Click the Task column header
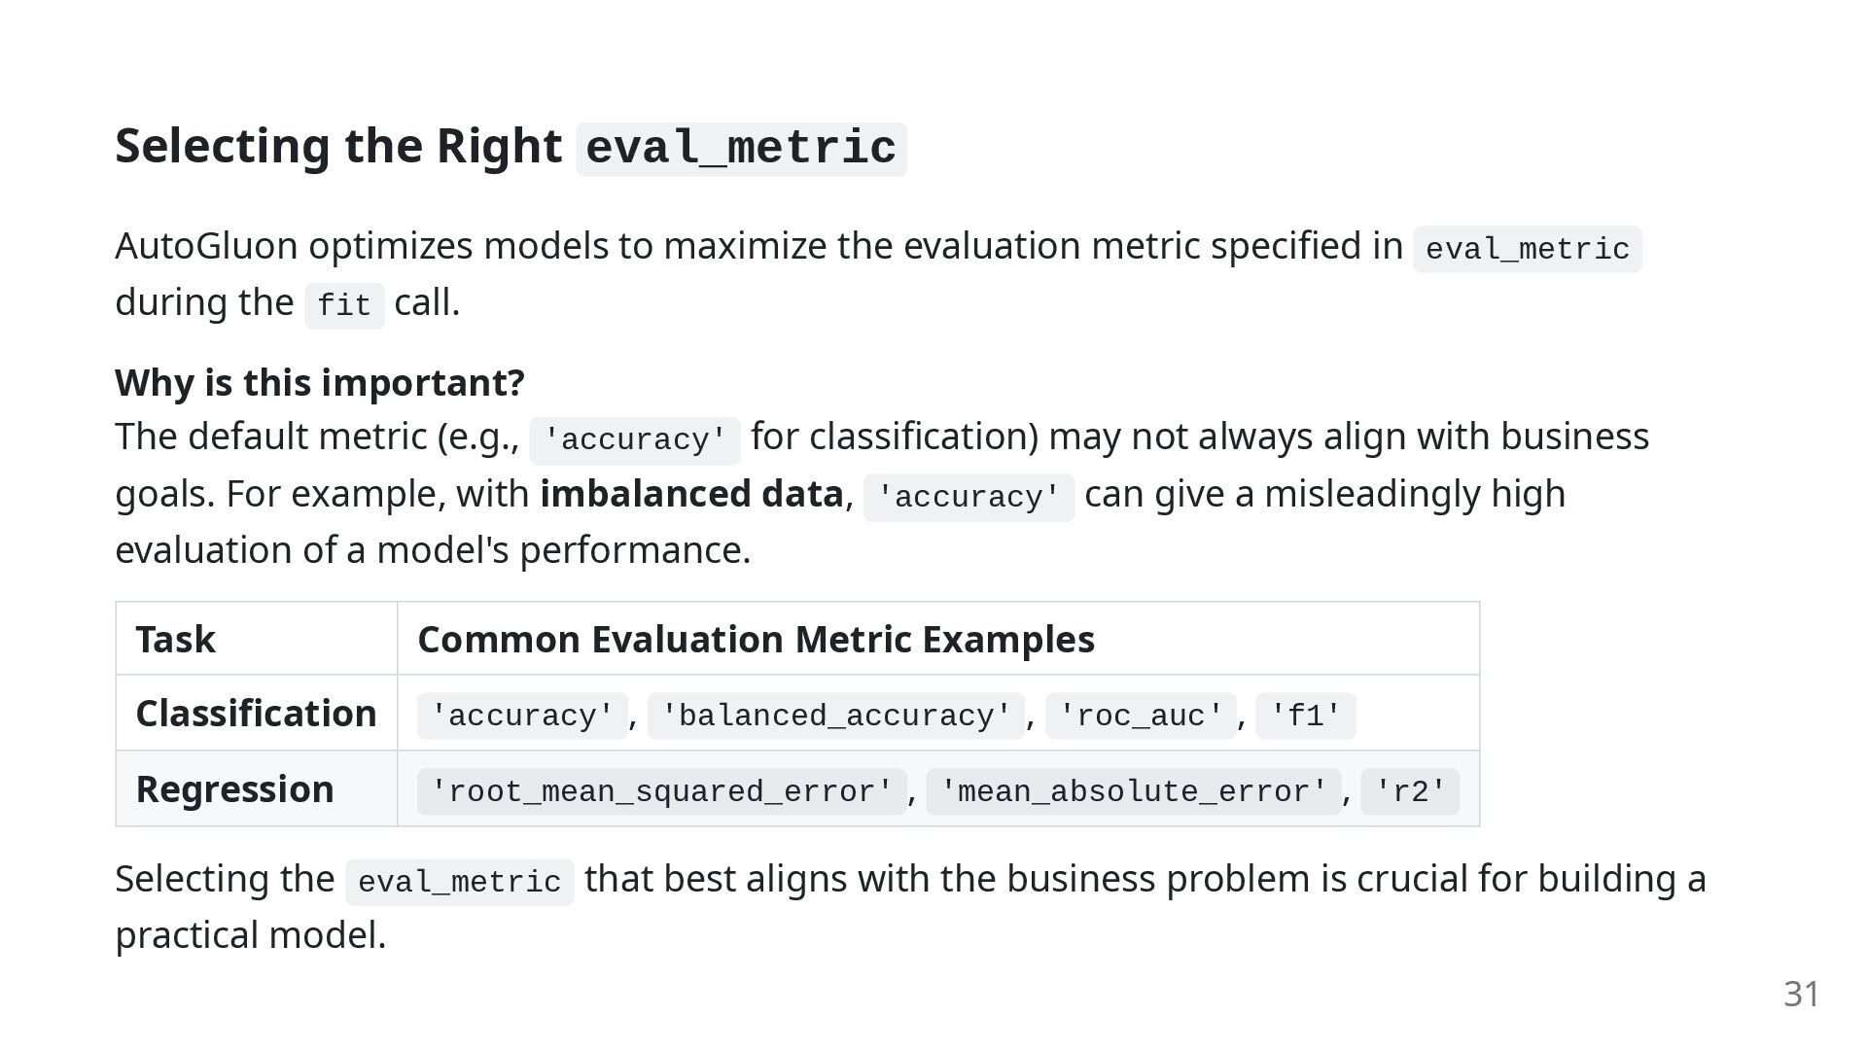Viewport: 1867px width, 1050px height. 176,639
